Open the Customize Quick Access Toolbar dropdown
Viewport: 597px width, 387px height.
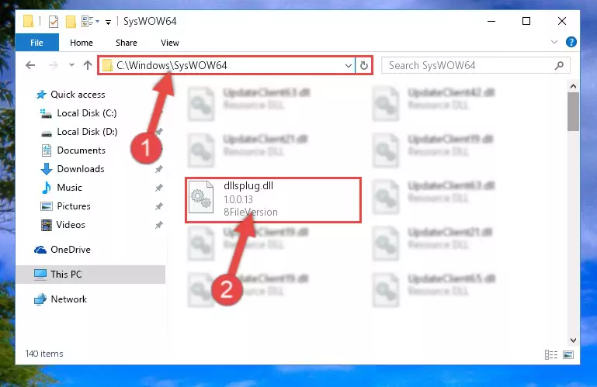108,22
